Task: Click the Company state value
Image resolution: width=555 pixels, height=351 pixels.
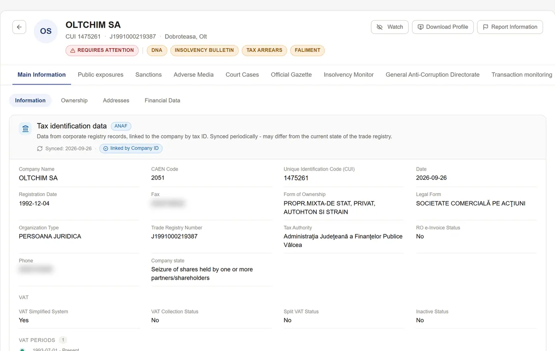Action: 202,274
